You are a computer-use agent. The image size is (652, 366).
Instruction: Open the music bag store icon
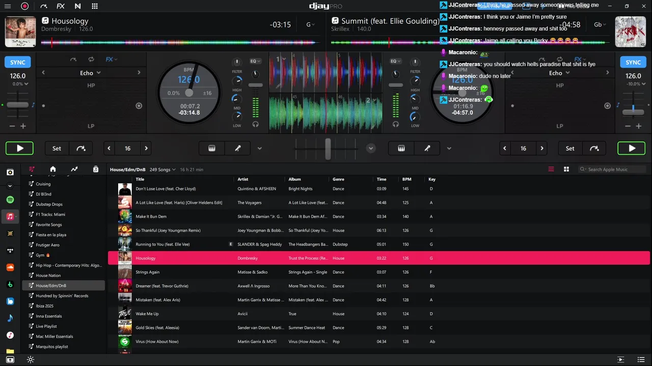(x=96, y=169)
